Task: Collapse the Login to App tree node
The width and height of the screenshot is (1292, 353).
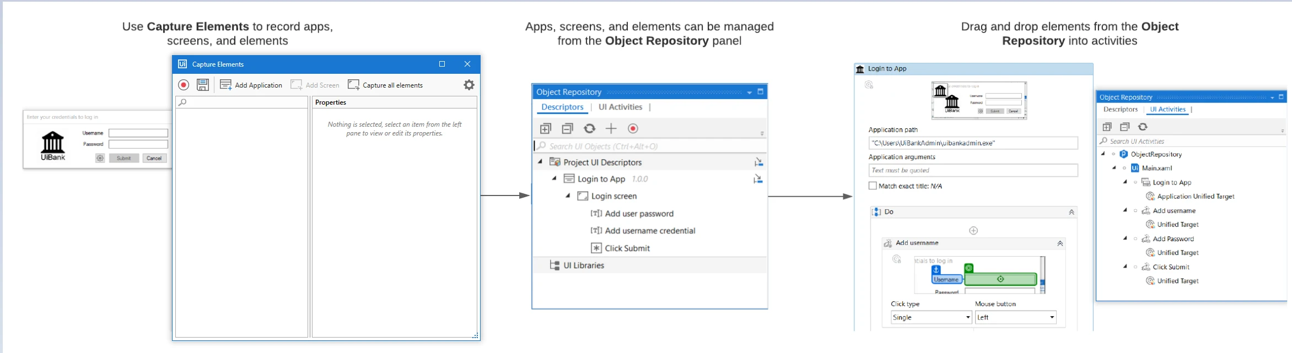Action: pos(555,178)
